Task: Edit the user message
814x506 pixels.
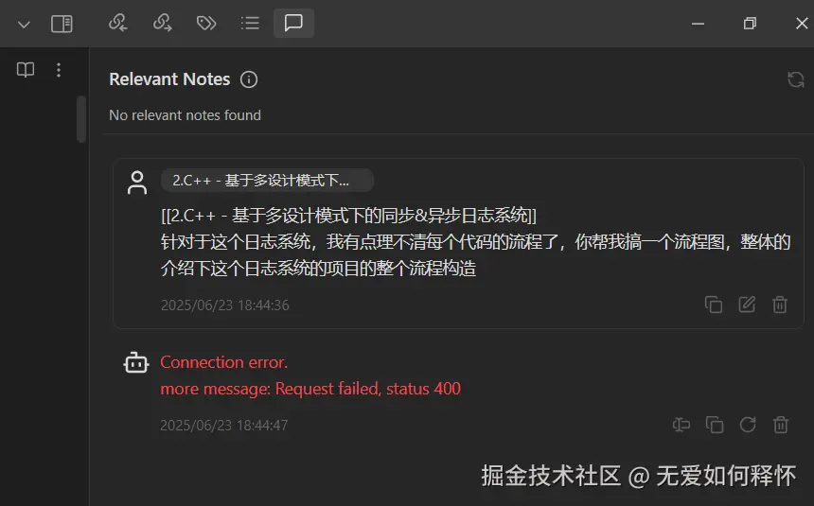Action: pyautogui.click(x=747, y=305)
